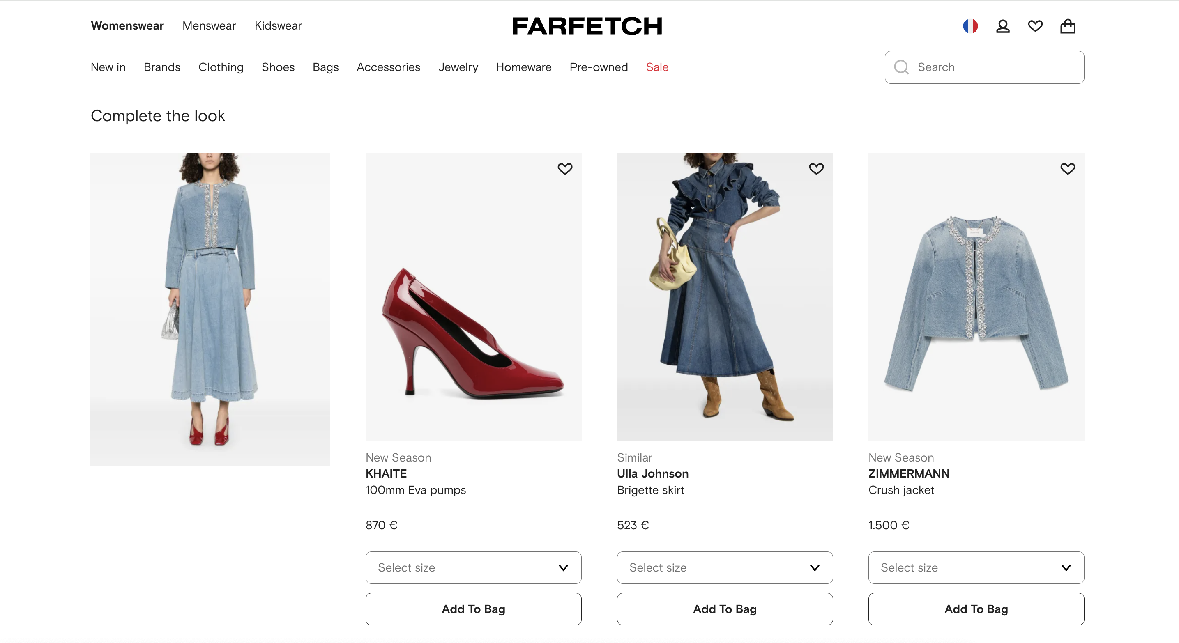1179x643 pixels.
Task: Open the denim outfit model image
Action: pyautogui.click(x=210, y=309)
